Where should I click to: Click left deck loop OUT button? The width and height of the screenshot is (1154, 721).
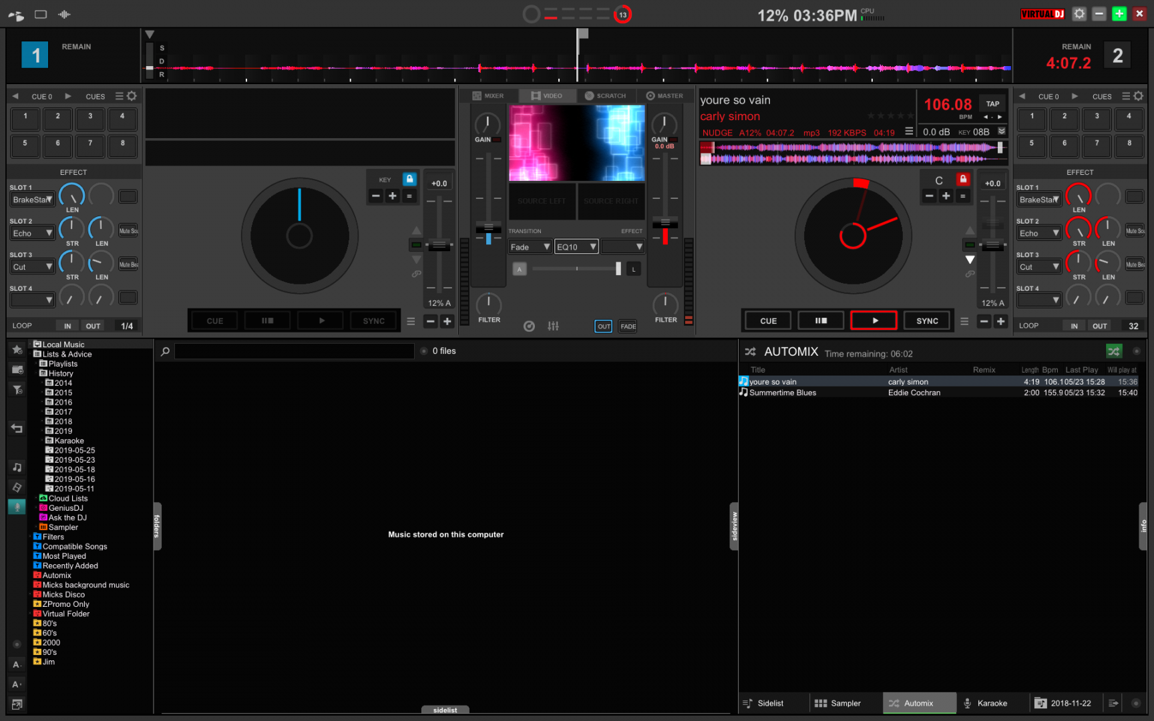coord(93,326)
